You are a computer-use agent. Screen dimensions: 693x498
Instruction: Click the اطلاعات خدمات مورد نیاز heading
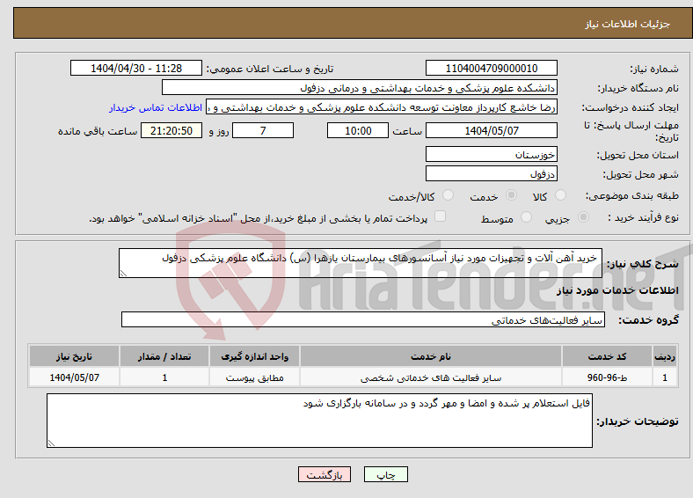click(617, 290)
